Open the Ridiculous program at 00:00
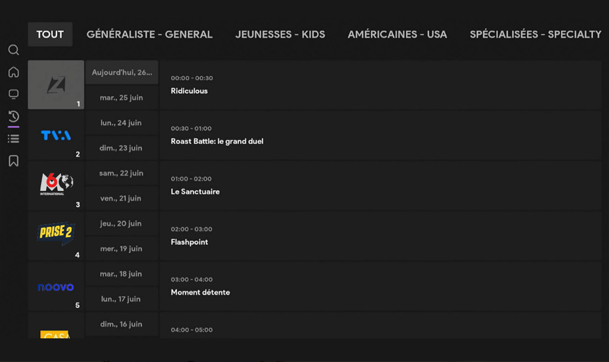609x362 pixels. coord(381,85)
